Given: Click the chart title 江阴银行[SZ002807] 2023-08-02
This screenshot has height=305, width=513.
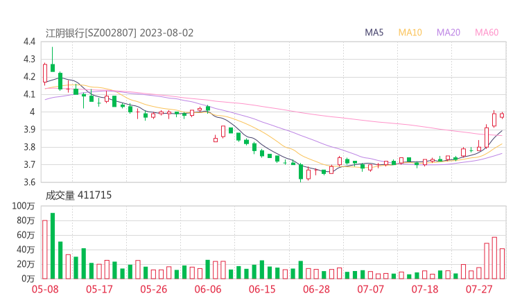Looking at the screenshot, I should tap(119, 33).
